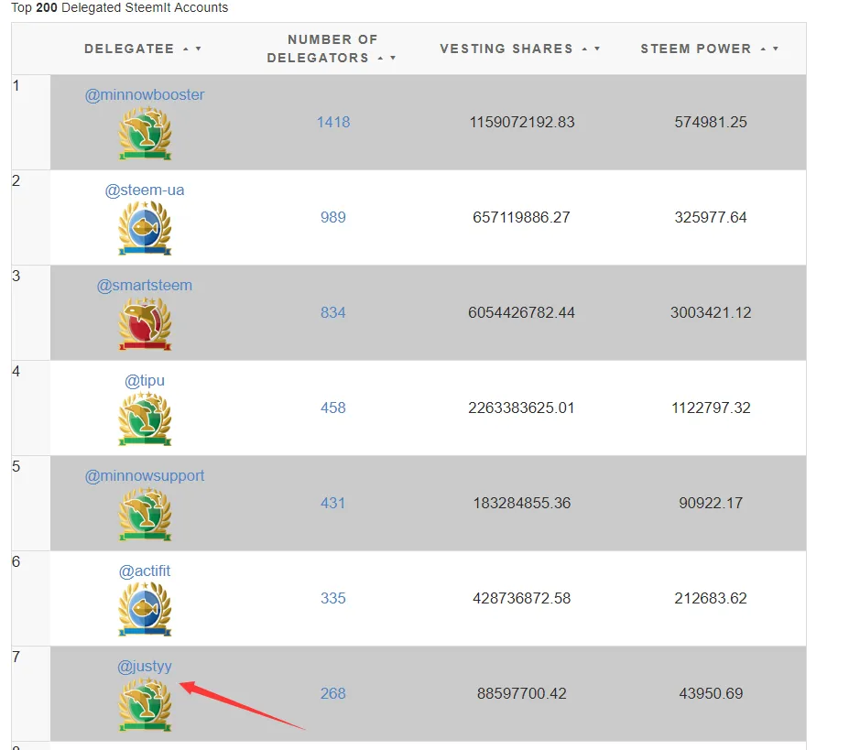Viewport: 860px width, 750px height.
Task: Select steem power value 43950.69
Action: pyautogui.click(x=711, y=693)
